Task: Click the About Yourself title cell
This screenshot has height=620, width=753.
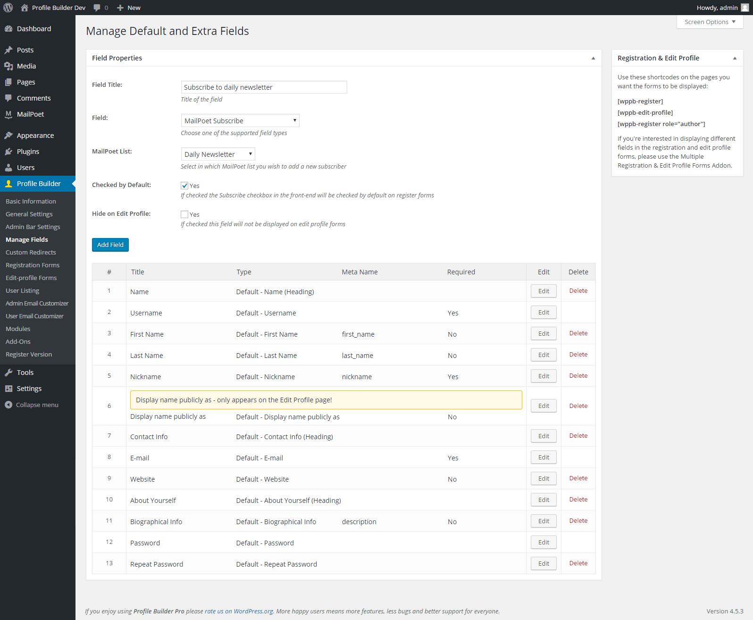Action: [153, 501]
